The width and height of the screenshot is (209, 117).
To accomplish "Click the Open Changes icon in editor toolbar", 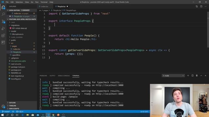I will coord(197,6).
